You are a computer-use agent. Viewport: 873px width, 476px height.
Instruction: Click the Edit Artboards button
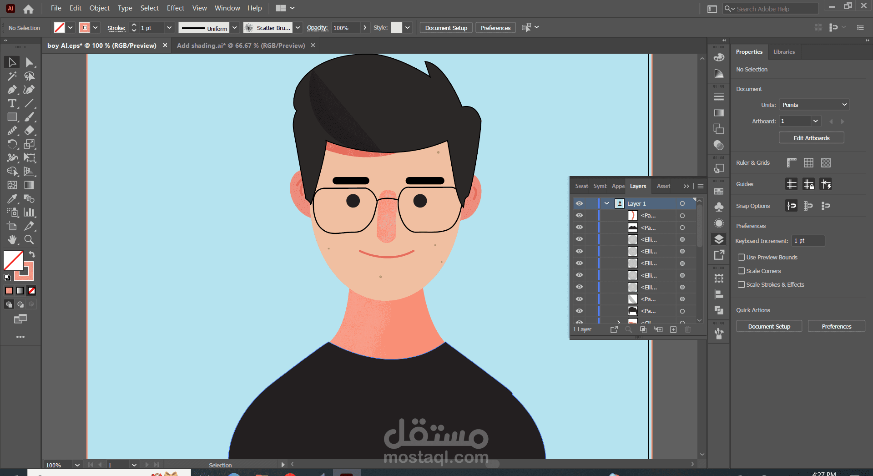click(x=811, y=138)
